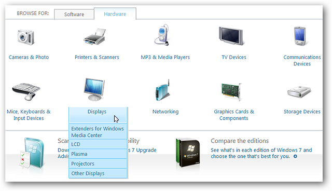This screenshot has height=191, width=332.
Task: Open the Communications Devices link
Action: pos(302,60)
